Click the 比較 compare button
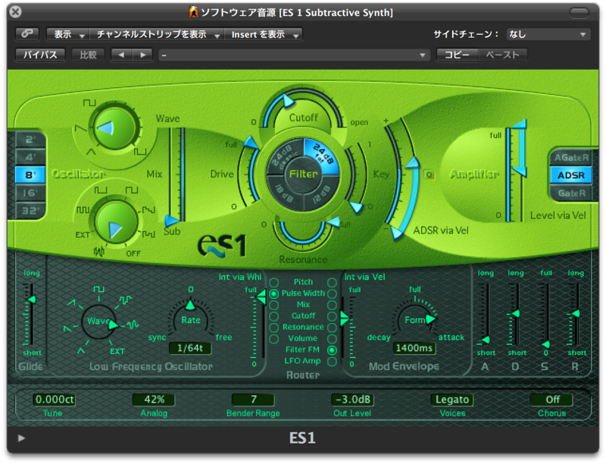 coord(88,55)
